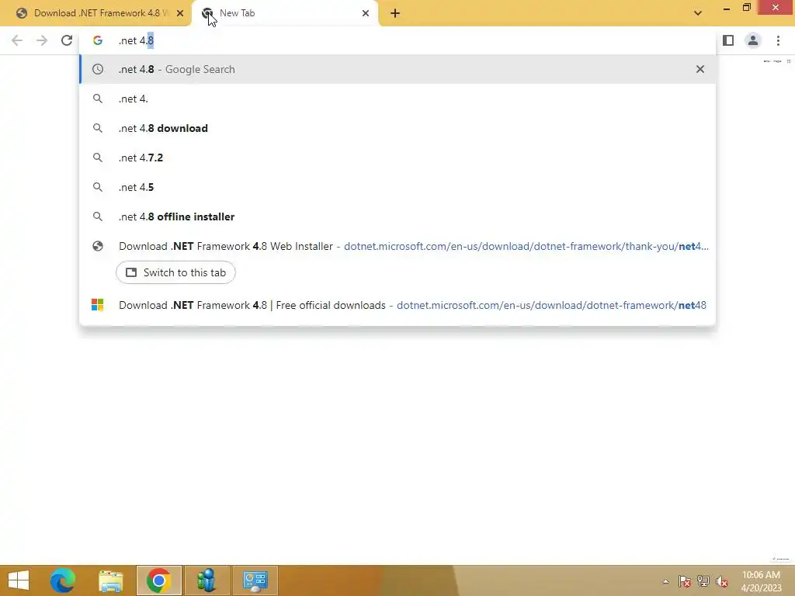Close the Download .NET Framework tab
Viewport: 795px width, 596px height.
point(180,13)
